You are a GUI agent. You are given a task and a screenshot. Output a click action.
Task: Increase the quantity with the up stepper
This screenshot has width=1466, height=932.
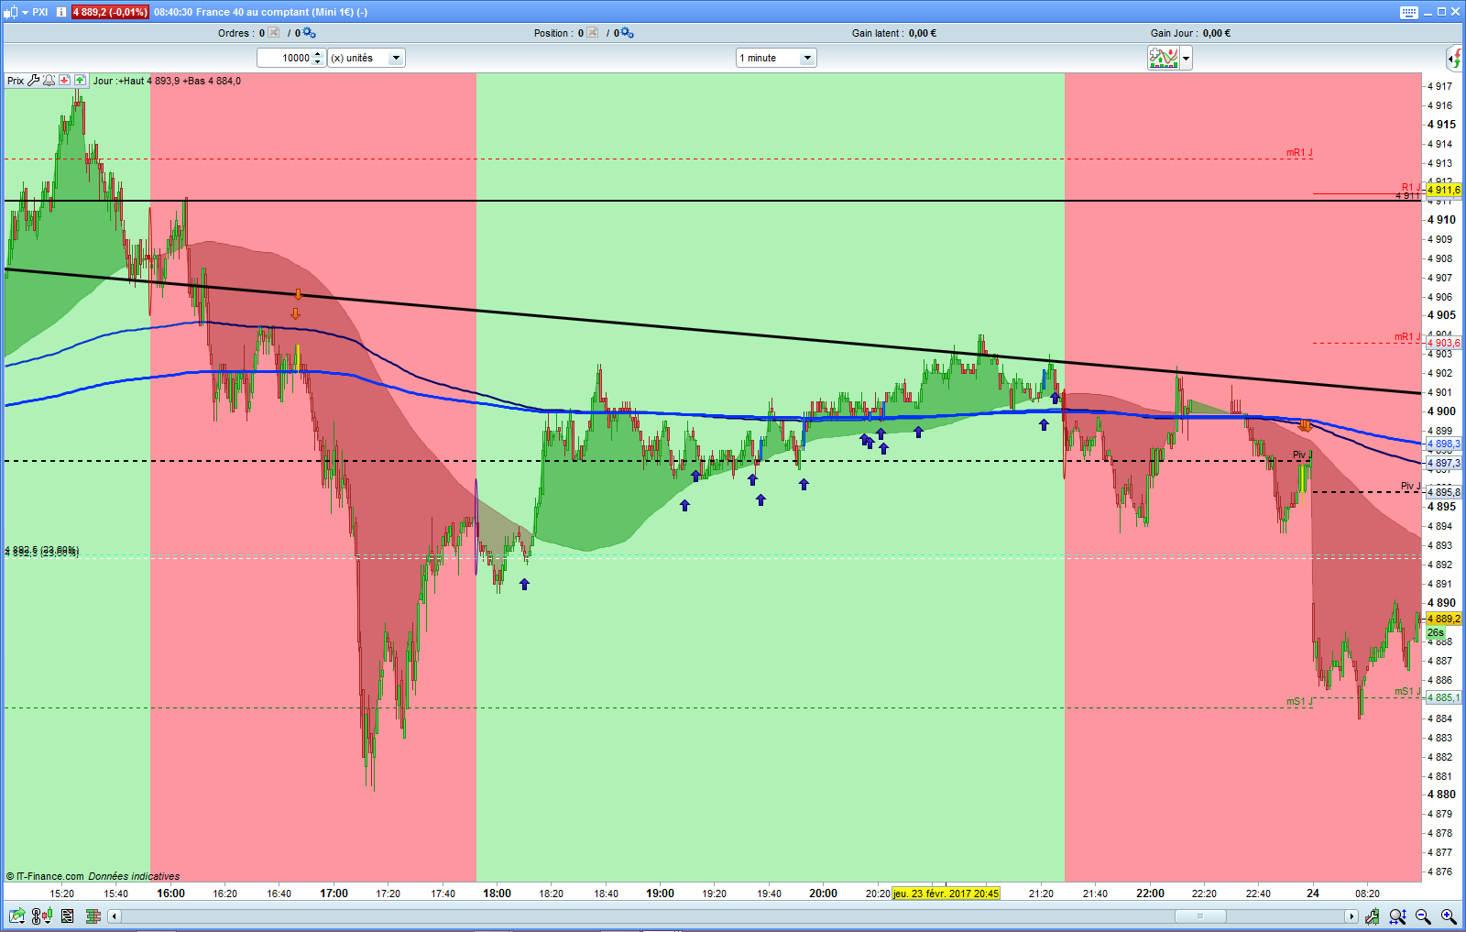point(318,54)
